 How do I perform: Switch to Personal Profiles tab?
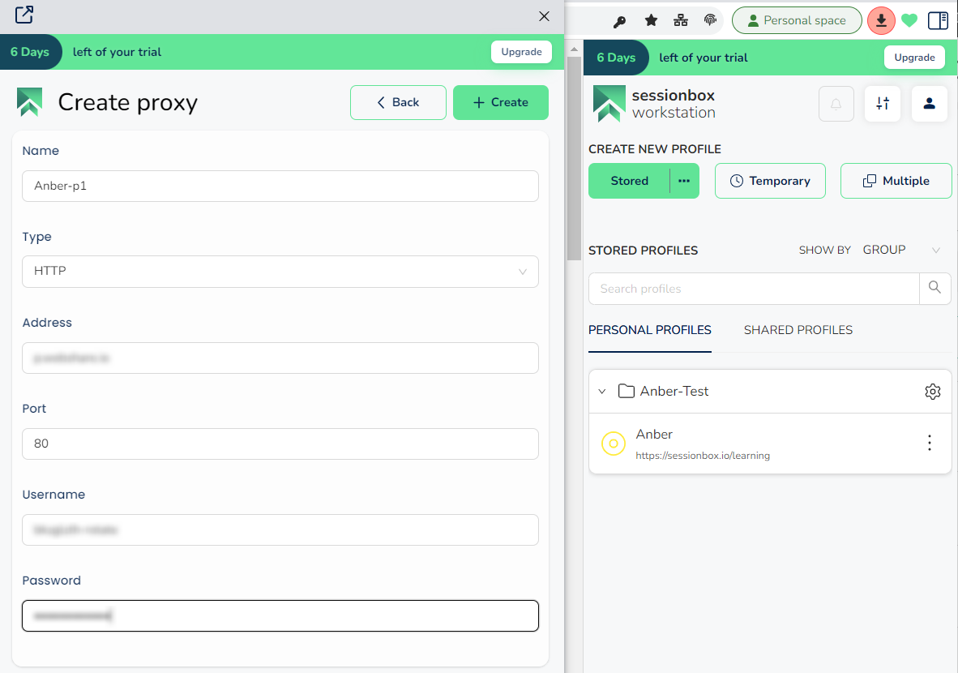click(x=649, y=330)
